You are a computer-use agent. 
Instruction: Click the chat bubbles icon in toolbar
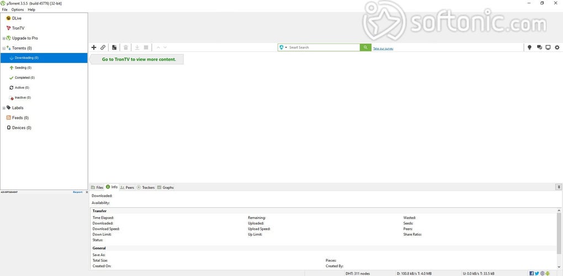(x=539, y=47)
